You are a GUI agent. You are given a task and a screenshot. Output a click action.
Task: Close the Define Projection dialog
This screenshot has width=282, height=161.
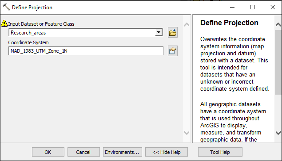273,7
